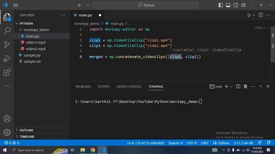Change end of line sequence CRLF

coord(205,143)
